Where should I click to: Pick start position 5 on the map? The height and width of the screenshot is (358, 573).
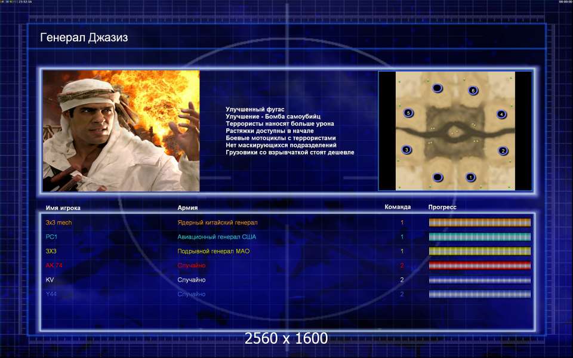pos(408,112)
